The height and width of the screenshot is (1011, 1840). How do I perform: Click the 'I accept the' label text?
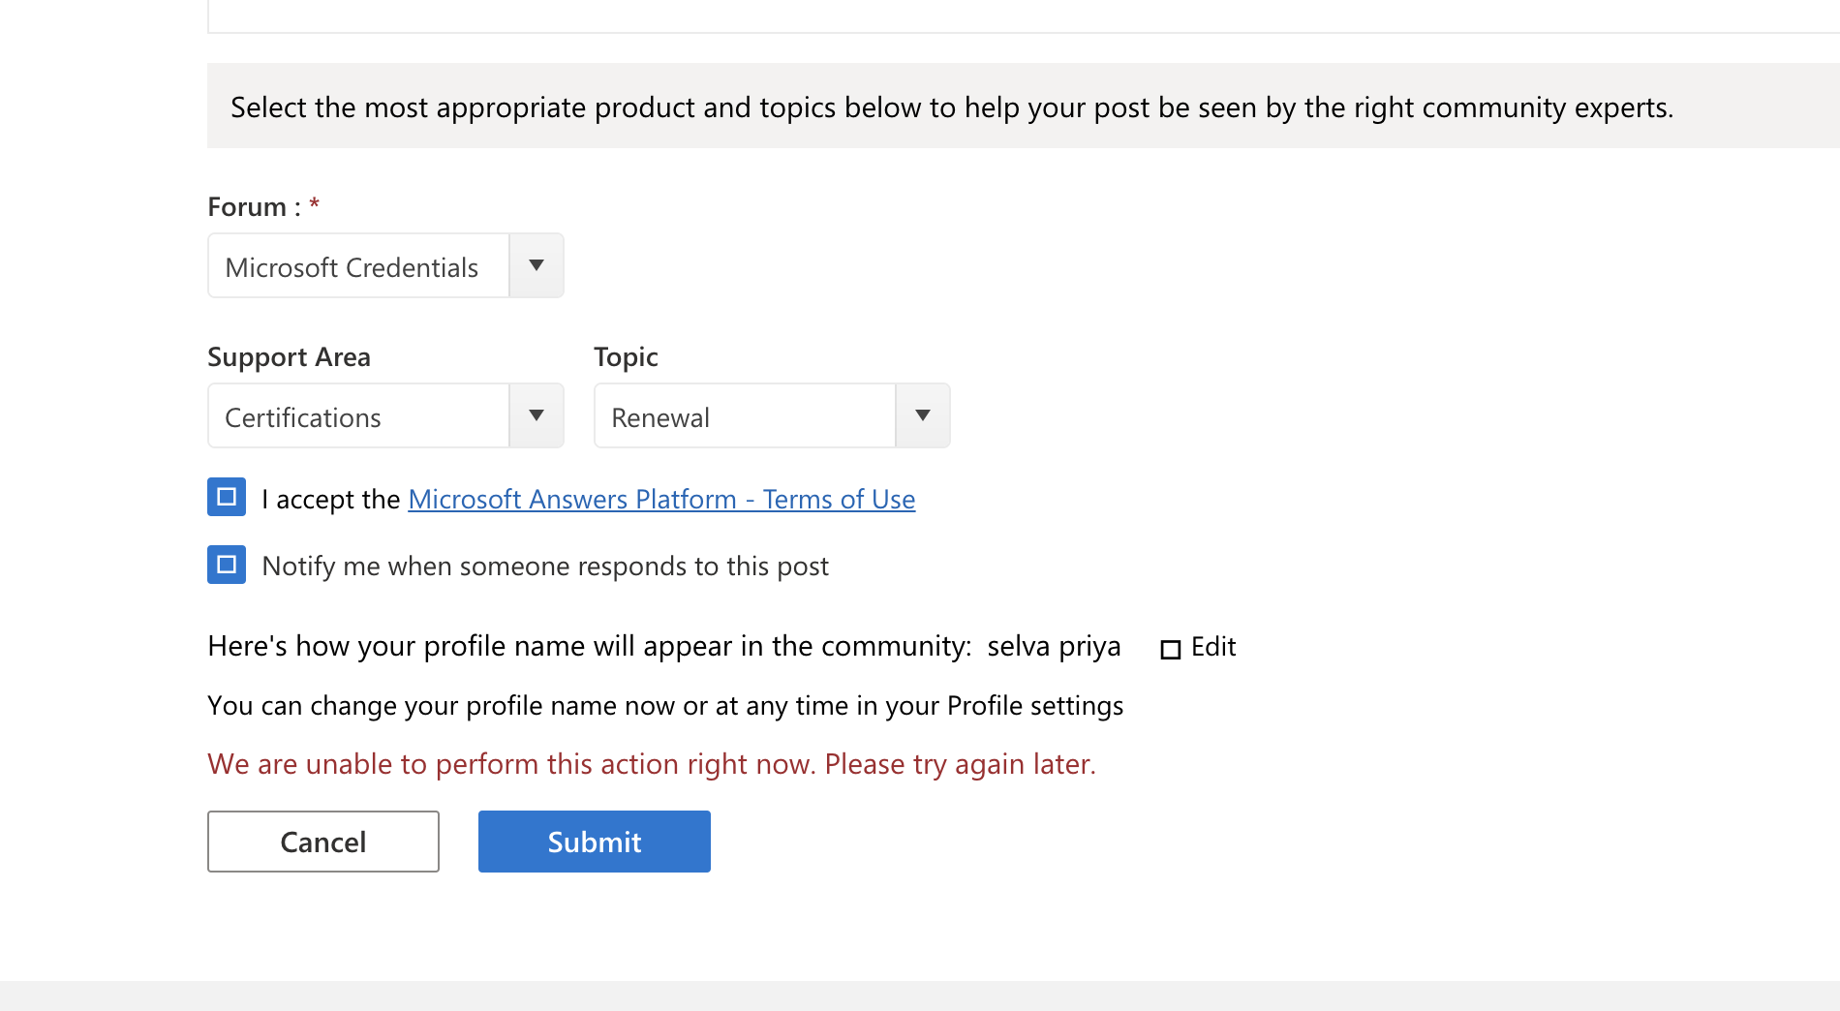pos(331,499)
